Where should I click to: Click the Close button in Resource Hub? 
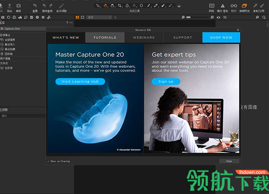coord(229,161)
